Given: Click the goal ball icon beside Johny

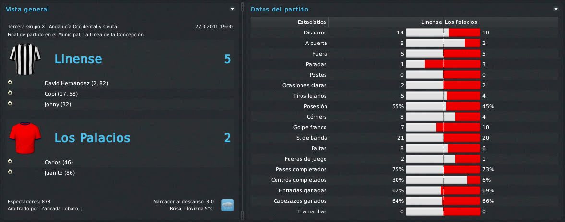Looking at the screenshot, I should (10, 103).
